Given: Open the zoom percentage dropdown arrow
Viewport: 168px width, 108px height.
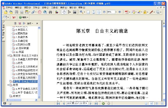Looking at the screenshot, I should point(116,12).
